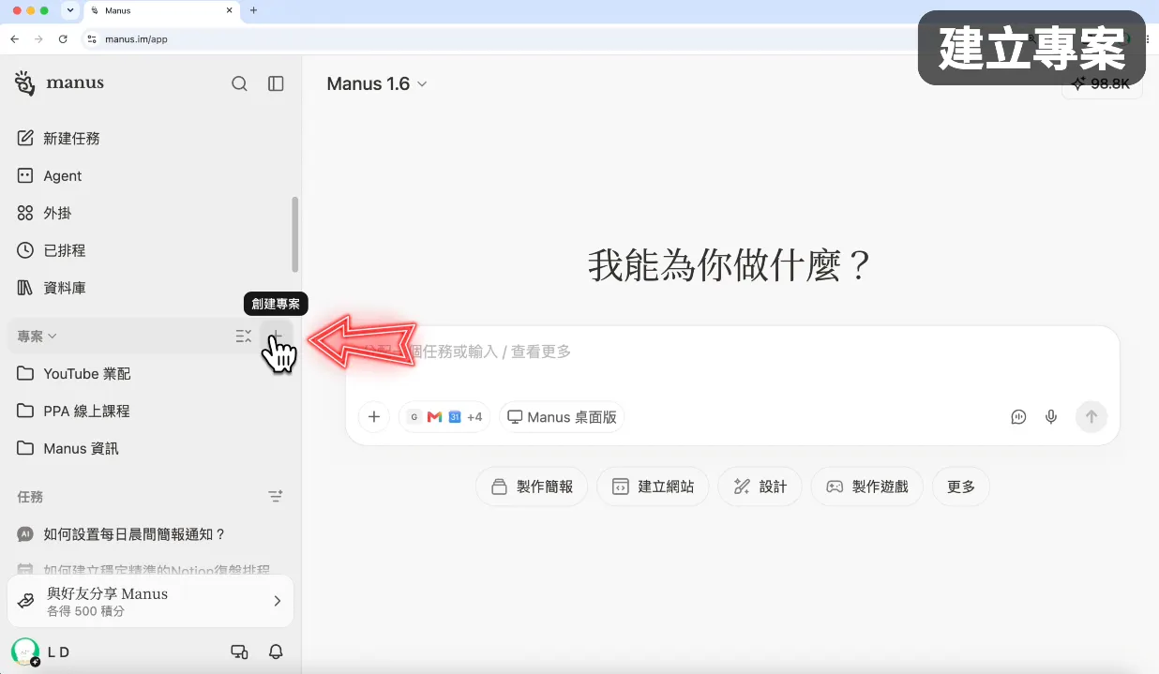1159x674 pixels.
Task: Click the browser forward arrow
Action: 38,39
